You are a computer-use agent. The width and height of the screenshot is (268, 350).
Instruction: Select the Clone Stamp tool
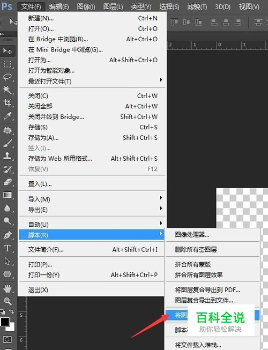tap(8, 156)
